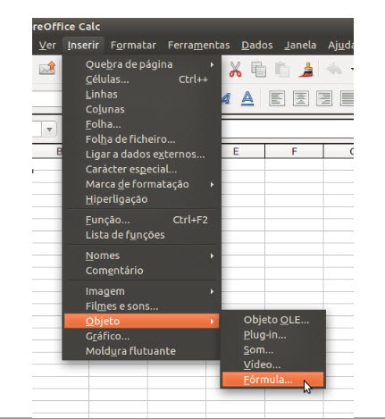Open the Name Box dropdown arrow
This screenshot has height=419, width=385.
49,130
